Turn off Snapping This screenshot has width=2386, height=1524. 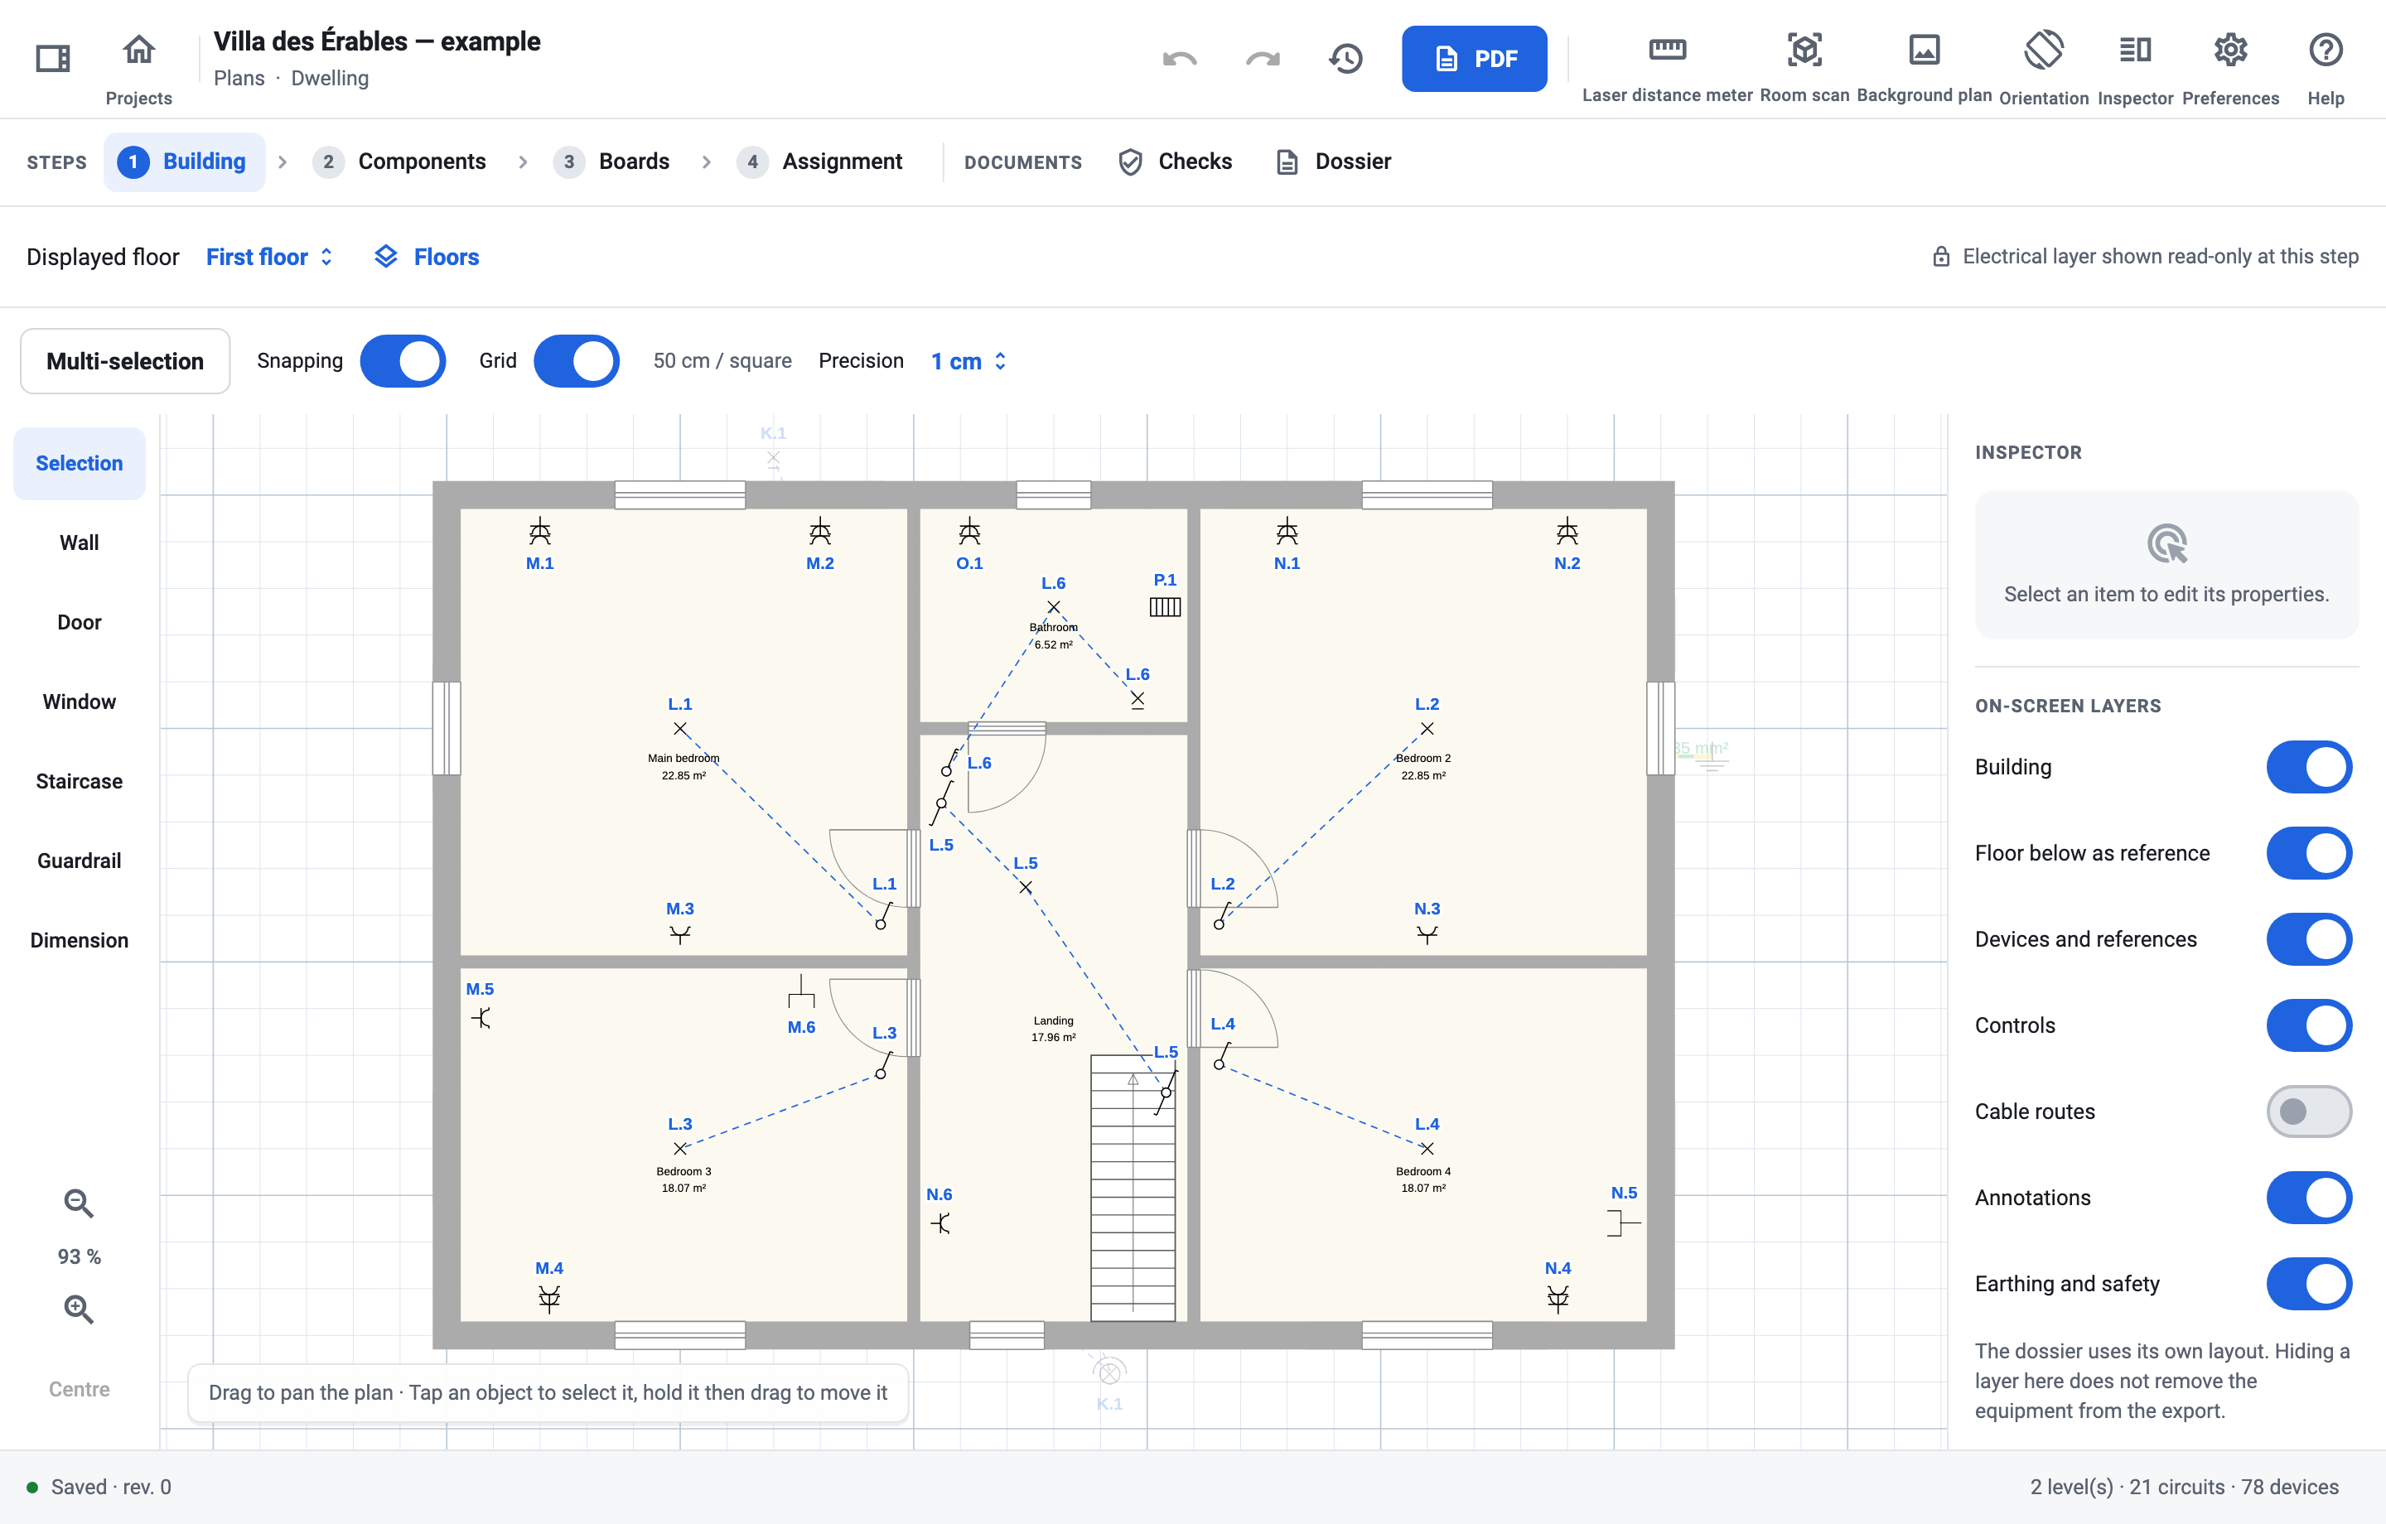point(403,360)
